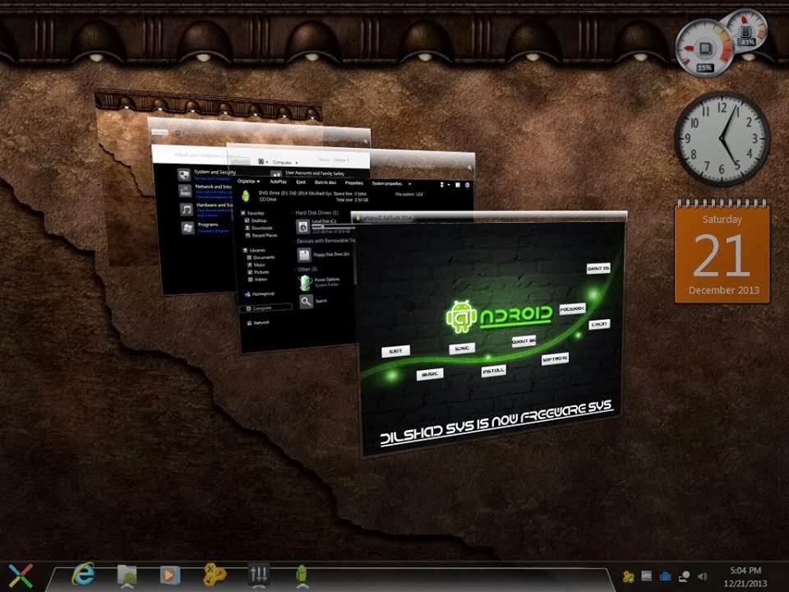The height and width of the screenshot is (592, 789).
Task: Open Power Options battery icon
Action: coord(305,283)
